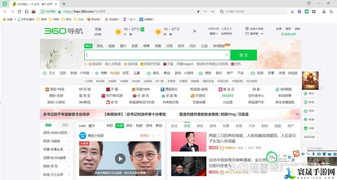Viewport: 337px width, 180px height.
Task: Select the 我的 sites tab
Action: coord(65,125)
